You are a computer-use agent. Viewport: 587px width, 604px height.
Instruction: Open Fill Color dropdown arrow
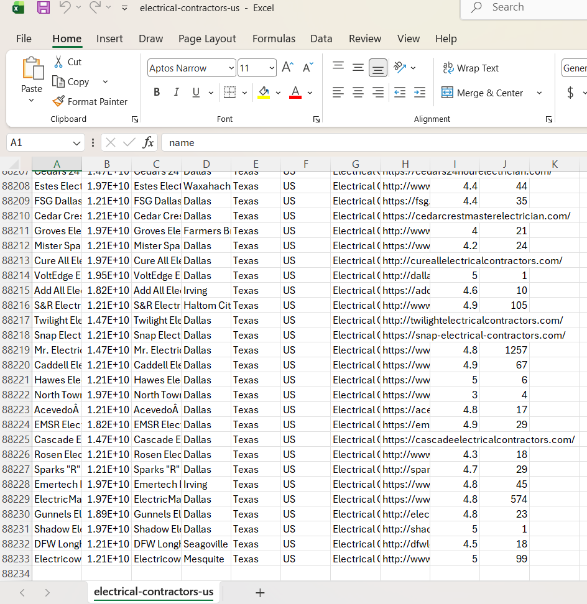tap(278, 93)
